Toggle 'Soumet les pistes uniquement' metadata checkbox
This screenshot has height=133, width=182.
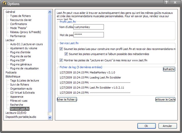pyautogui.click(x=66, y=54)
